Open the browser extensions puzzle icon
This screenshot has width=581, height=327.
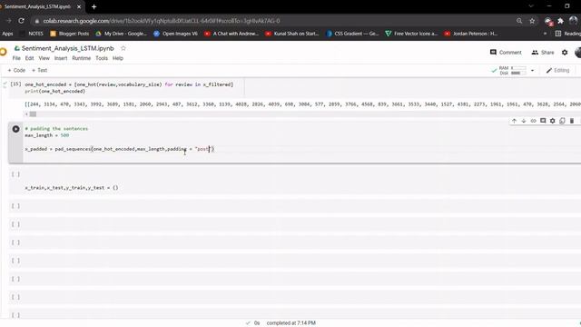pyautogui.click(x=561, y=21)
